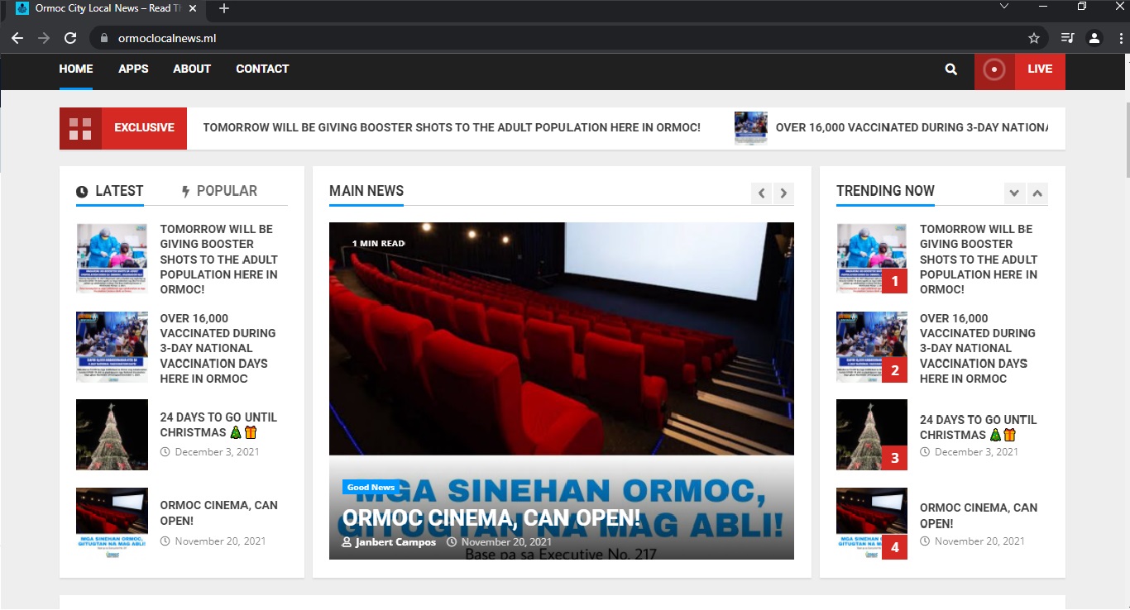
Task: Go to previous Main News slide
Action: pyautogui.click(x=762, y=193)
